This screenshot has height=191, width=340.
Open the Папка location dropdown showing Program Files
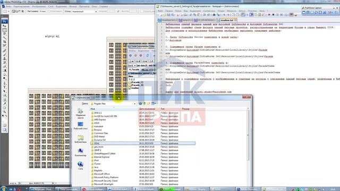click(113, 104)
